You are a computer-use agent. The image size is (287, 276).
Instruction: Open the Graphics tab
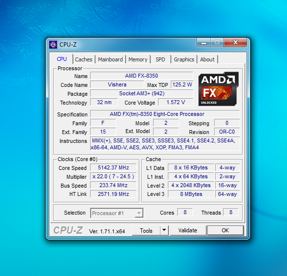tap(184, 59)
